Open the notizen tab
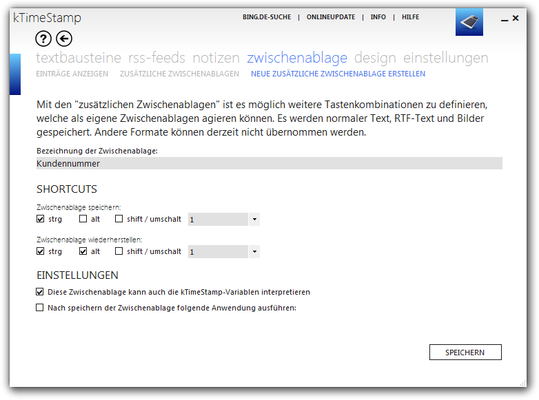Screen dimensions: 539x400 (x=216, y=58)
